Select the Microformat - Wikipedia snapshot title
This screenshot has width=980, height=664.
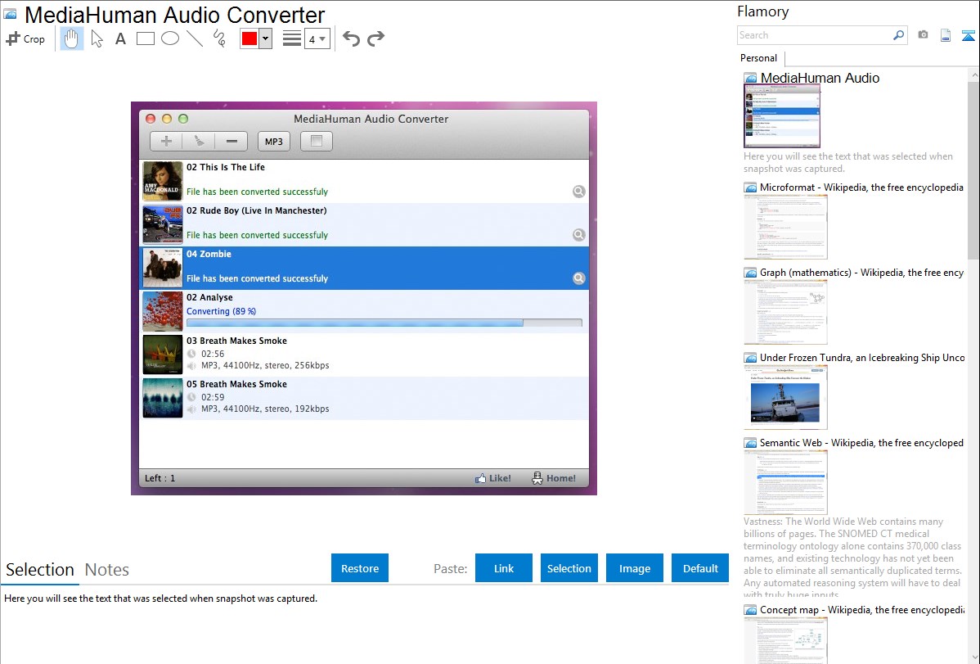tap(862, 187)
